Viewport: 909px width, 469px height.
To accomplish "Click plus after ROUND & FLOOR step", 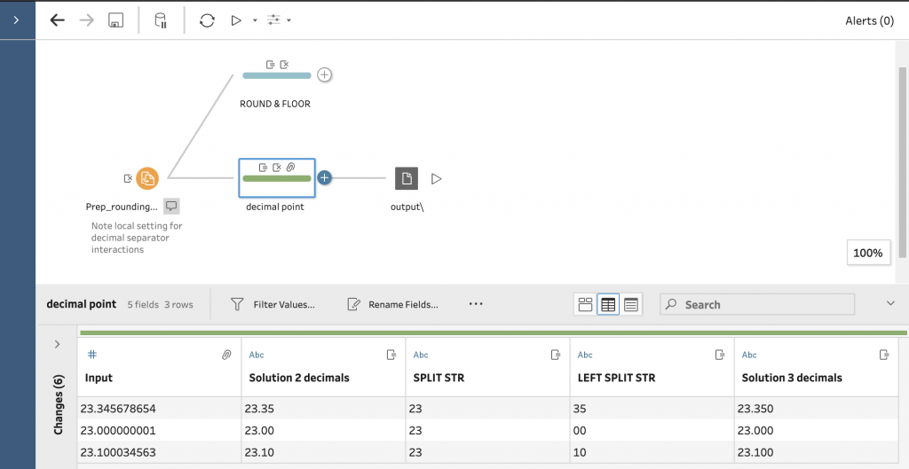I will tap(325, 75).
